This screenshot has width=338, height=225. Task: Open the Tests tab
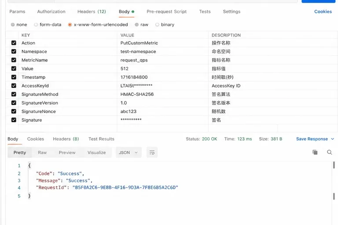pos(205,11)
